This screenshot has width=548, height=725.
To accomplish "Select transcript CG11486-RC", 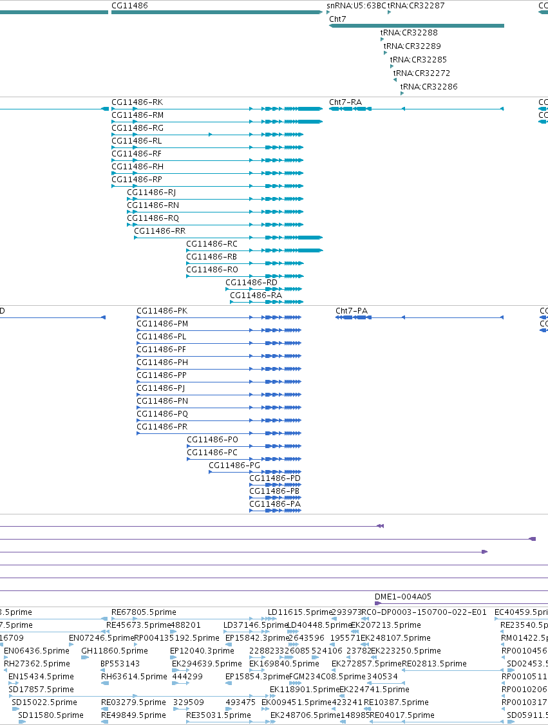I will click(x=212, y=243).
